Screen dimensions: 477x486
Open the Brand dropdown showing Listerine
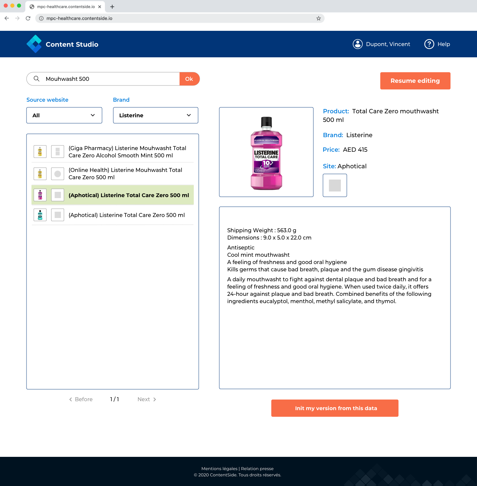(156, 115)
